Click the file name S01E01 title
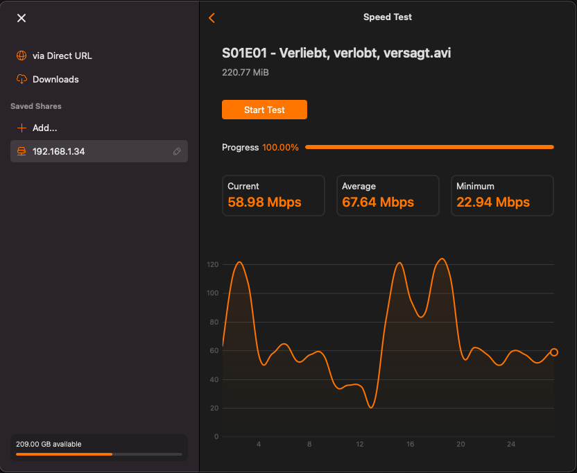 [336, 53]
